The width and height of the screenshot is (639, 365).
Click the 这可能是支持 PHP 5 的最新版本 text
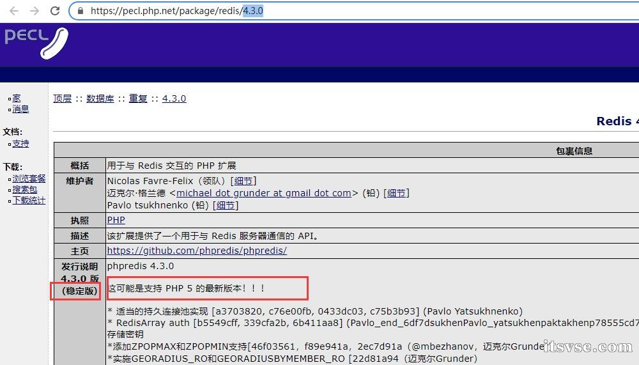[187, 288]
